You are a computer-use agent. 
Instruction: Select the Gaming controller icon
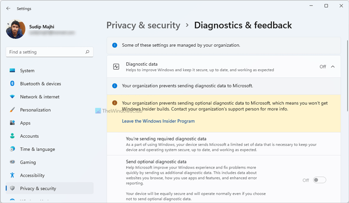click(x=12, y=162)
